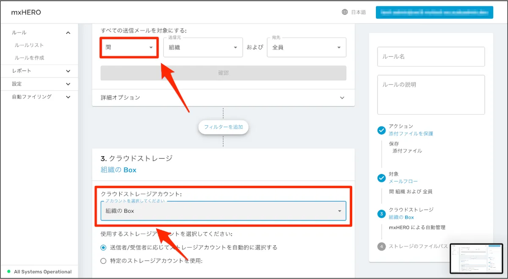Click the 確認 button
Image resolution: width=508 pixels, height=279 pixels.
pos(223,73)
